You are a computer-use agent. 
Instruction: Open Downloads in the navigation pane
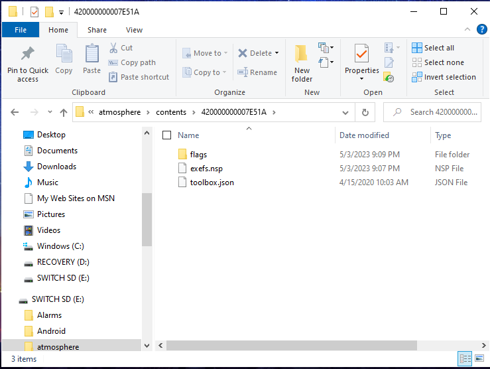(56, 167)
